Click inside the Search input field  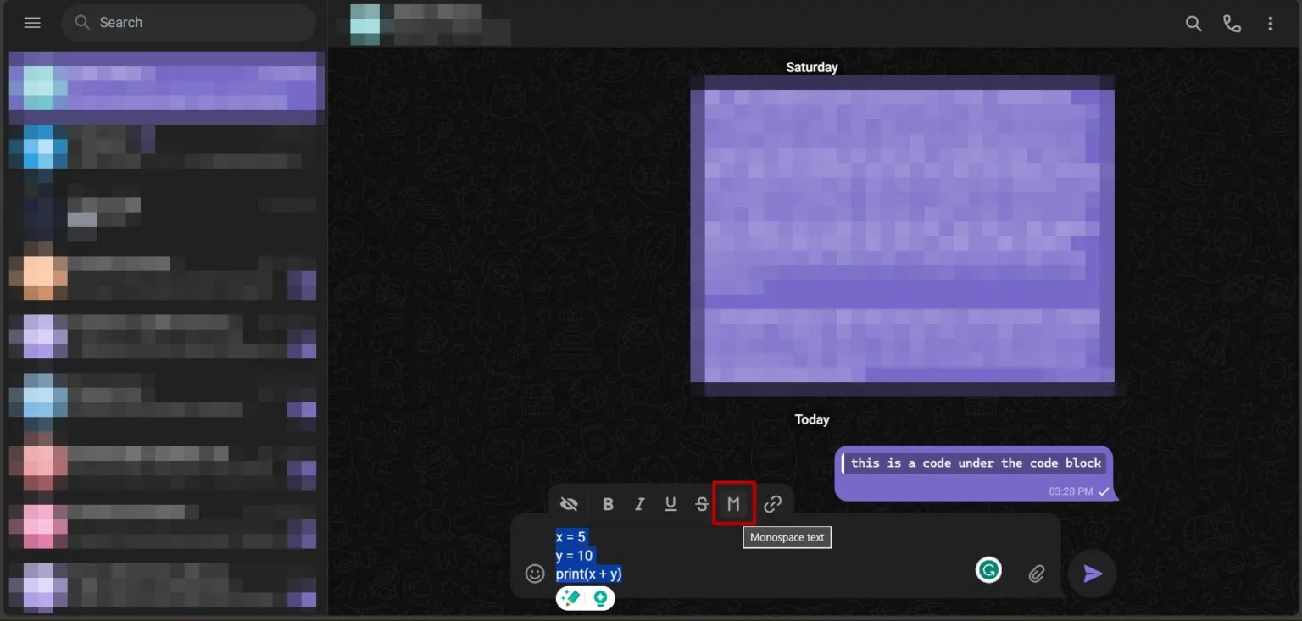(x=188, y=22)
